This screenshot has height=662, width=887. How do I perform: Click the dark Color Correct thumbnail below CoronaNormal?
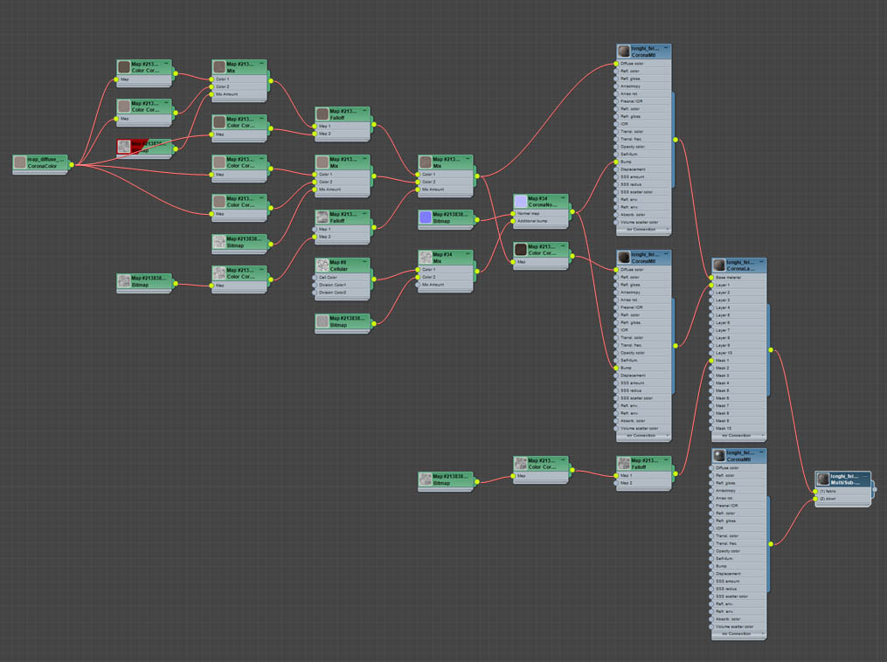point(521,249)
